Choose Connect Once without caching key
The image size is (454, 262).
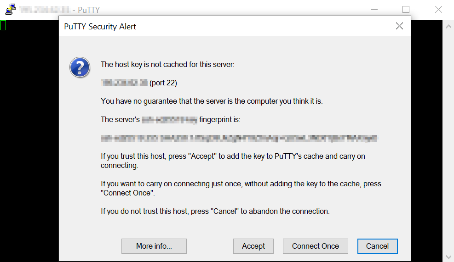pyautogui.click(x=315, y=246)
